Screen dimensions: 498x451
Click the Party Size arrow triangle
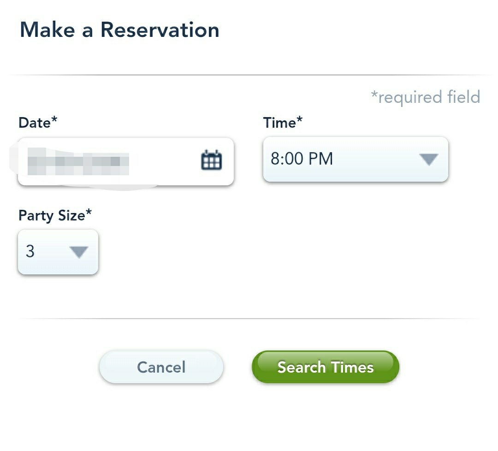[78, 252]
